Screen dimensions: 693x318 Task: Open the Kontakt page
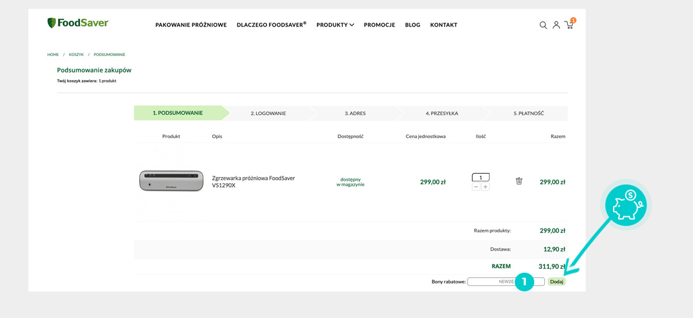click(x=444, y=25)
